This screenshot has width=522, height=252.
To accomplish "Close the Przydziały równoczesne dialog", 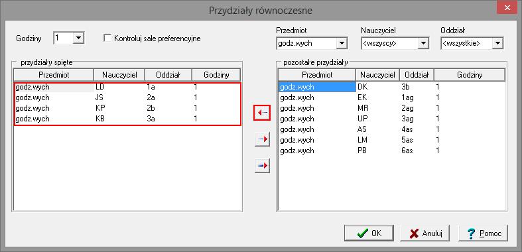I will coord(507,8).
